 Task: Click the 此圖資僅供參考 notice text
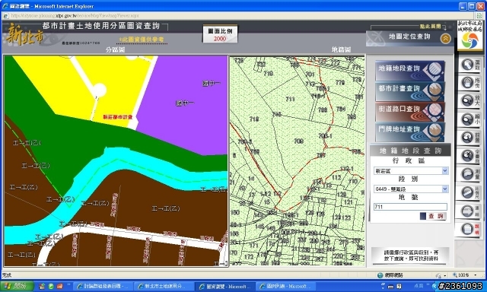point(142,40)
